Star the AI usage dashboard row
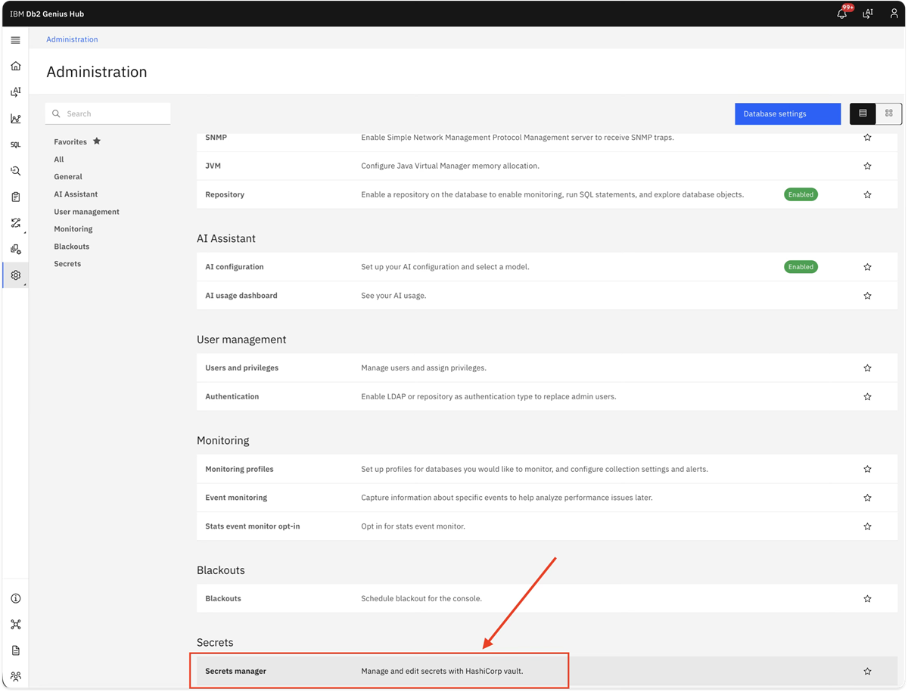Image resolution: width=908 pixels, height=692 pixels. (x=867, y=296)
